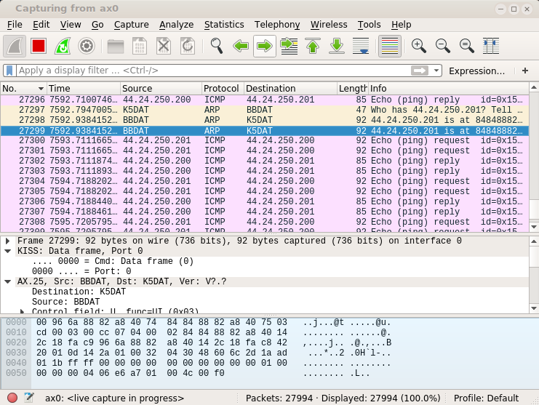This screenshot has width=539, height=405.
Task: Open the Telephony menu
Action: pos(277,25)
